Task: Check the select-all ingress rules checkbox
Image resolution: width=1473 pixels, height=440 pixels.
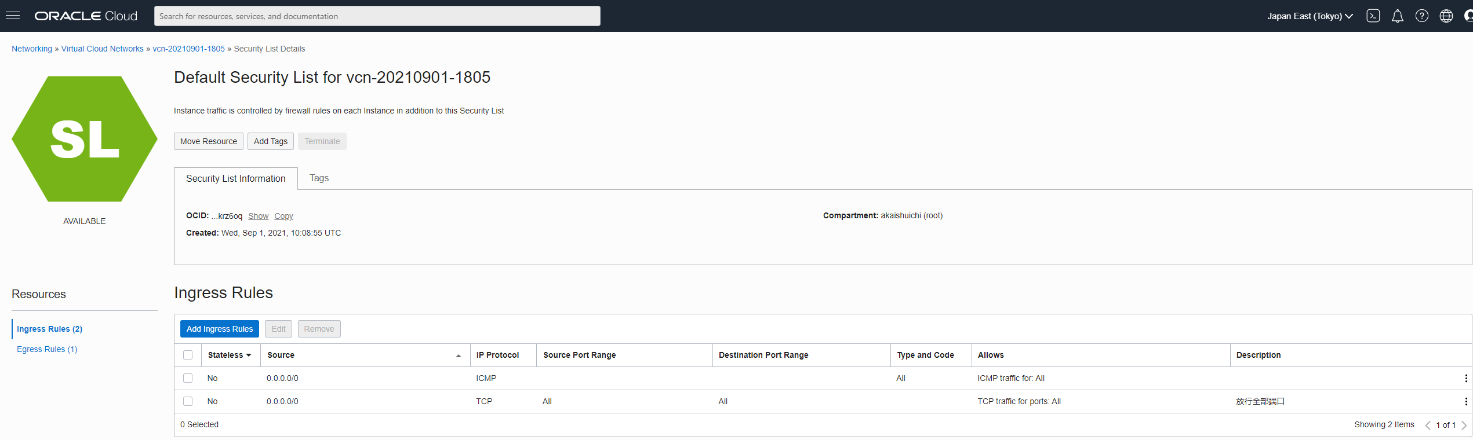Action: 188,355
